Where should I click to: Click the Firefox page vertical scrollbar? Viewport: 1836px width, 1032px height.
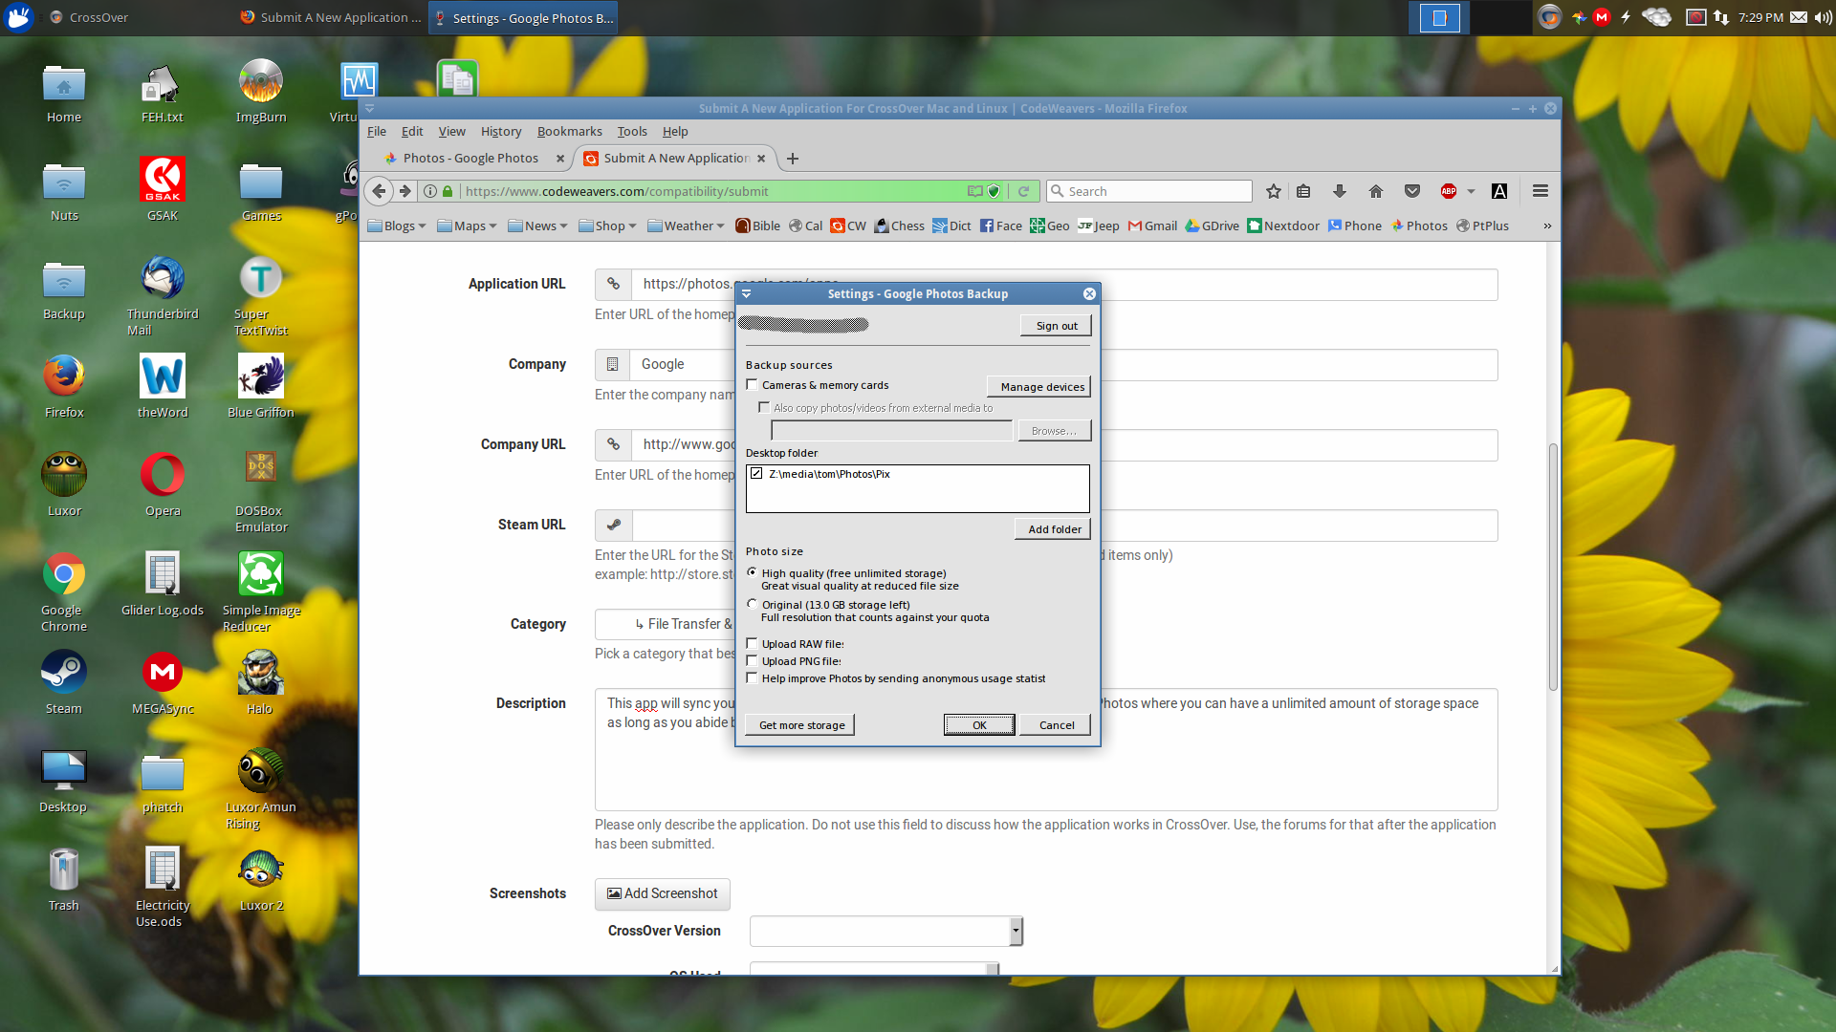pos(1553,568)
